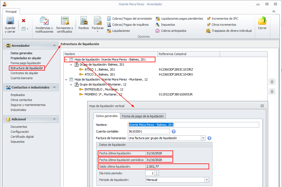The image size is (282, 187).
Task: Click the red X delete icon
Action: pyautogui.click(x=24, y=20)
